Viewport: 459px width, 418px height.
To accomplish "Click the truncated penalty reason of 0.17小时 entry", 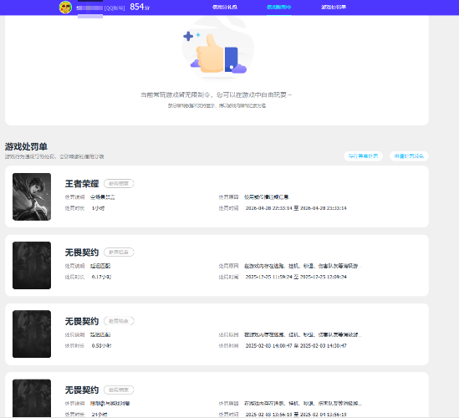I will click(x=303, y=266).
